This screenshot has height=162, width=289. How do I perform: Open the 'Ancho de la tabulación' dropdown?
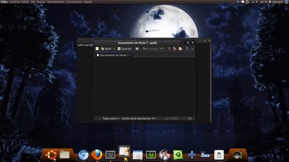139,118
